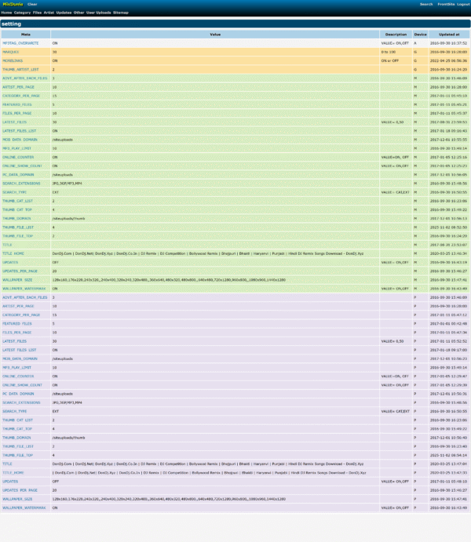The image size is (471, 542).
Task: Navigate to the Updates menu item
Action: (64, 13)
